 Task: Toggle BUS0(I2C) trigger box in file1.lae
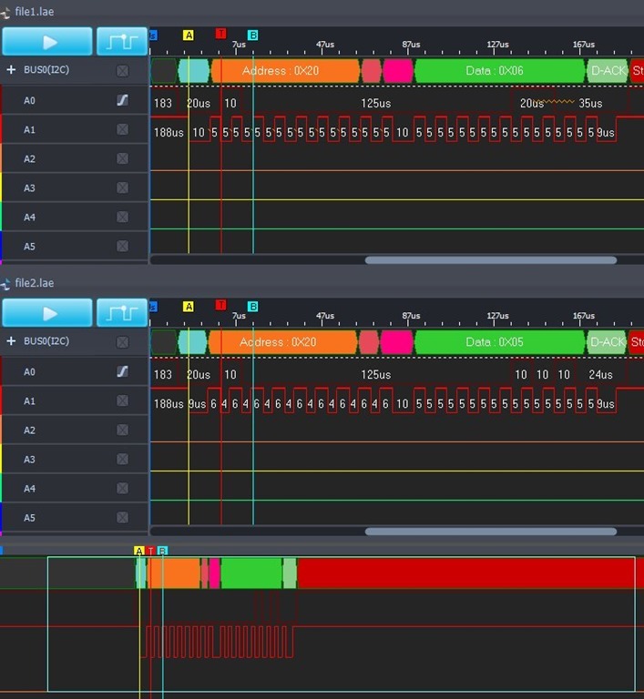point(122,70)
